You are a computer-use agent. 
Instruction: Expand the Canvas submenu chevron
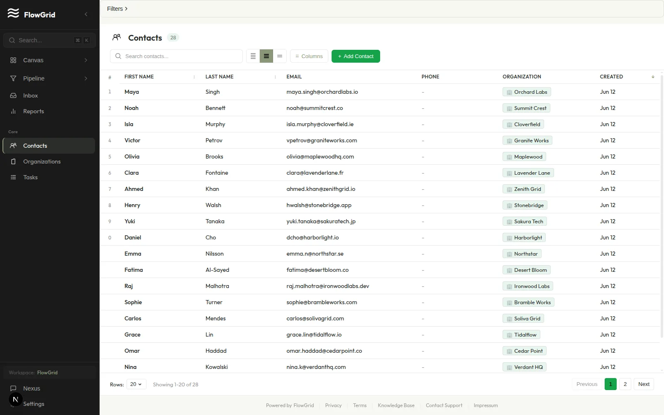86,60
